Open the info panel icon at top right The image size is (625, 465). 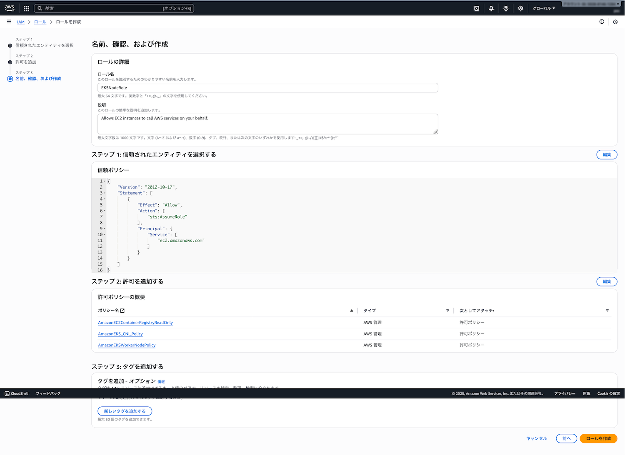(602, 22)
